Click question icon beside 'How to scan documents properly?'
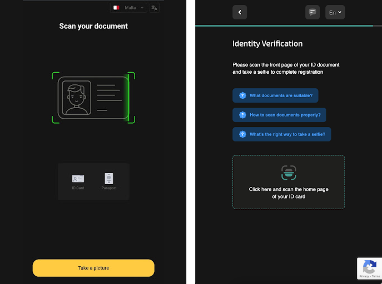This screenshot has width=382, height=284. coord(242,115)
